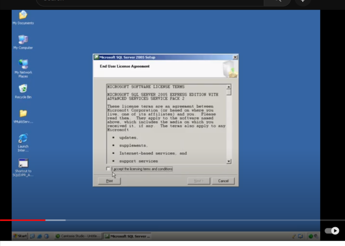Click the green circle tray icon

tap(311, 236)
